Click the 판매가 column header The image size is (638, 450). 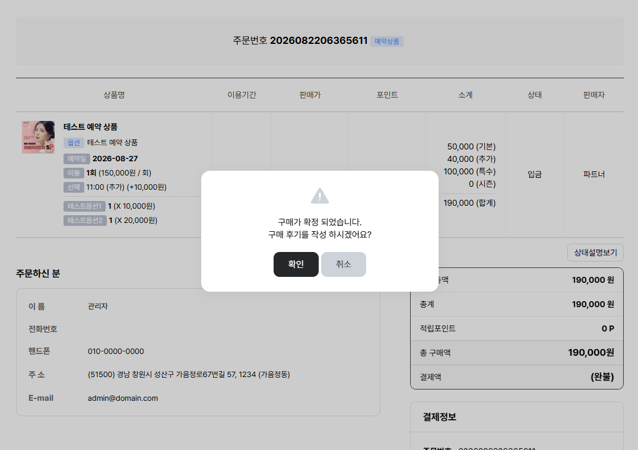310,95
